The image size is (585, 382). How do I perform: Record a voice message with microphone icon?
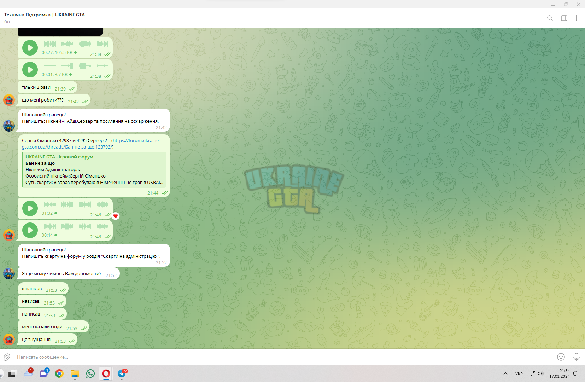[577, 357]
